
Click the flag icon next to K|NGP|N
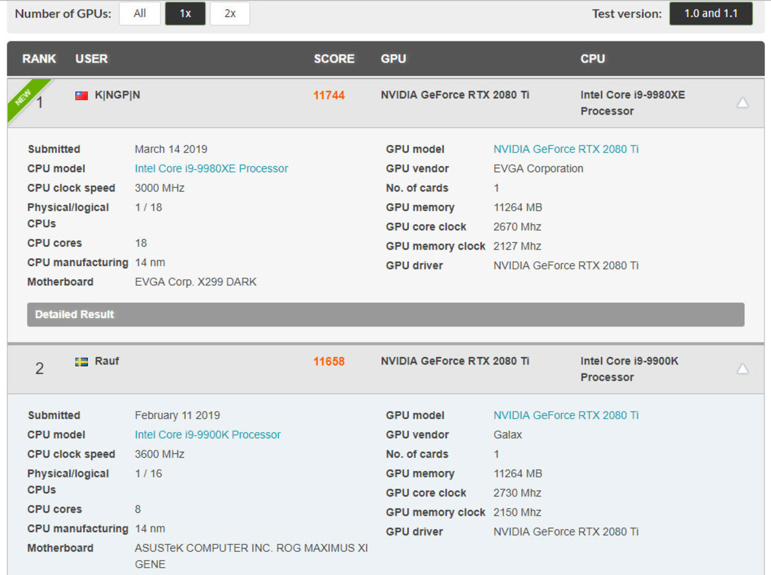[82, 96]
